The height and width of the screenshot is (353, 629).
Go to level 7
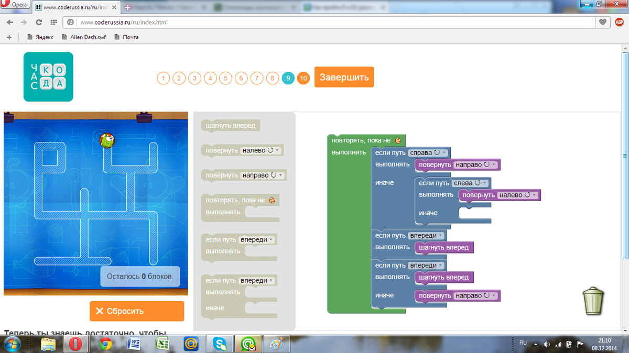click(x=256, y=79)
